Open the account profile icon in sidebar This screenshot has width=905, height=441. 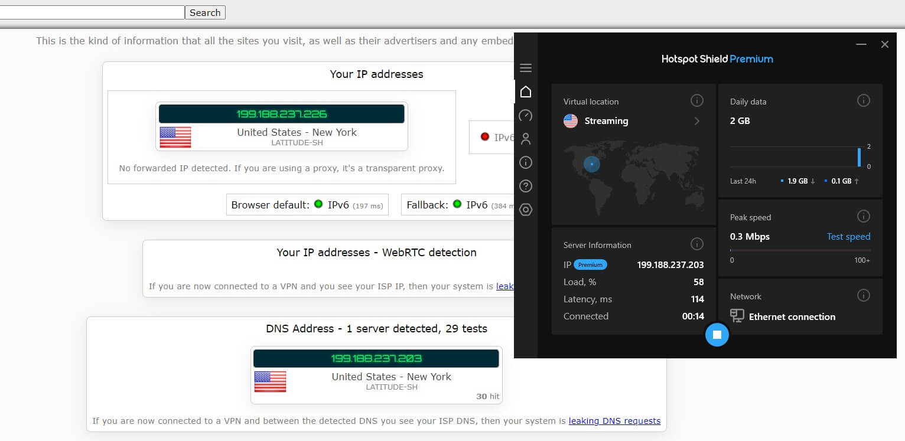point(526,139)
